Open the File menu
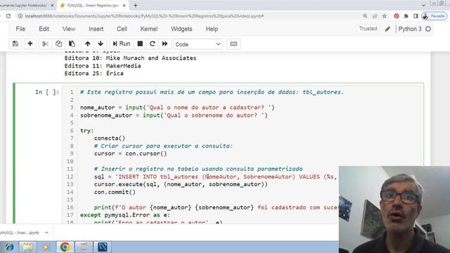450x253 pixels. coord(20,29)
